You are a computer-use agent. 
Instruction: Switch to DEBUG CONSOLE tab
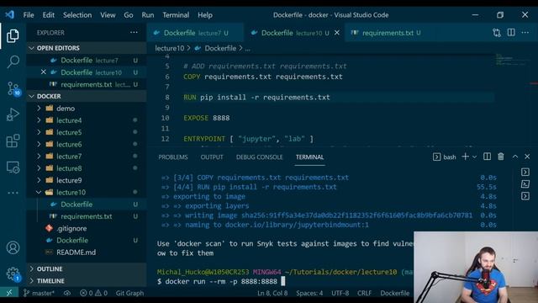pyautogui.click(x=260, y=157)
